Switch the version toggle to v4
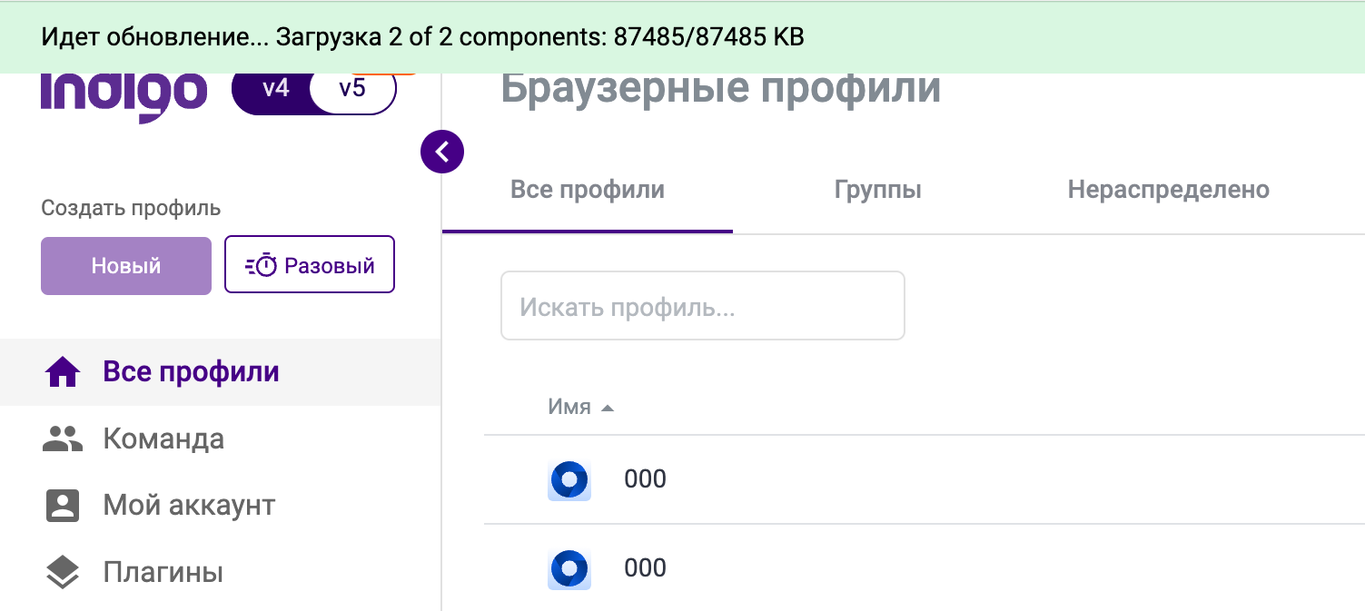Viewport: 1365px width, 611px height. tap(276, 89)
